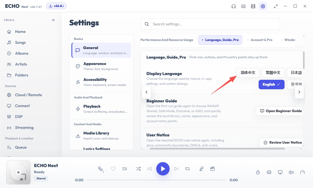The image size is (313, 188).
Task: Select the Appearance settings category
Action: tap(101, 66)
